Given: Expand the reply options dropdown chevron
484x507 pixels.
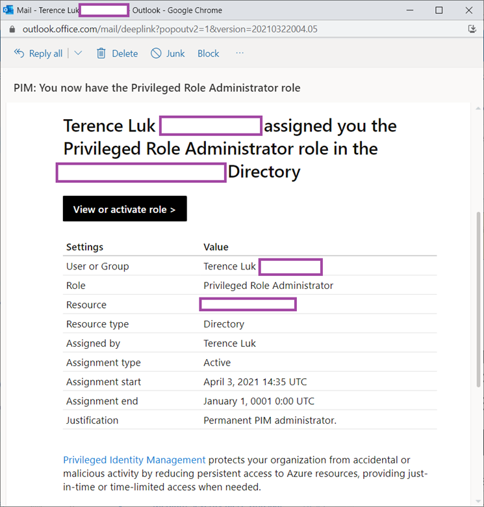Looking at the screenshot, I should tap(78, 53).
